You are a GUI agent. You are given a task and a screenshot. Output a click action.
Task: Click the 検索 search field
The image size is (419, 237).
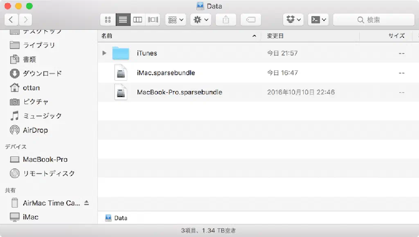point(373,19)
